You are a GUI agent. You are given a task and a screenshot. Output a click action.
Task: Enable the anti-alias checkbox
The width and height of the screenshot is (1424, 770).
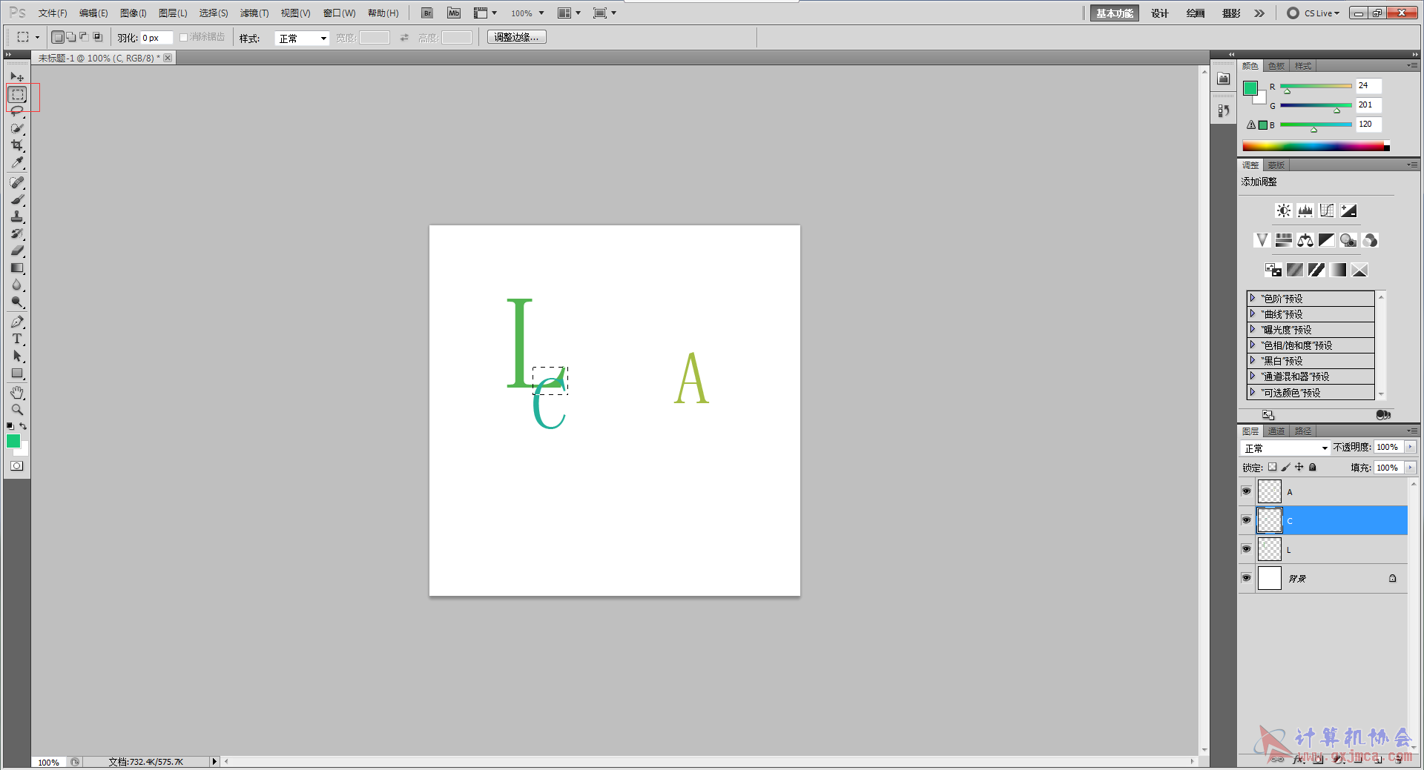(184, 37)
